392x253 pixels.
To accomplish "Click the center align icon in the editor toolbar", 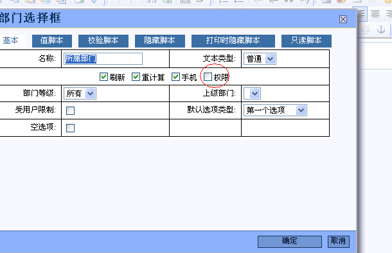I will pyautogui.click(x=375, y=13).
